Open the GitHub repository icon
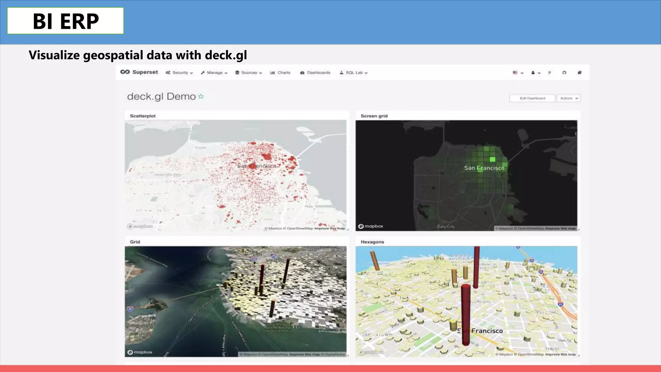Screen dimensions: 661x372 pos(564,73)
